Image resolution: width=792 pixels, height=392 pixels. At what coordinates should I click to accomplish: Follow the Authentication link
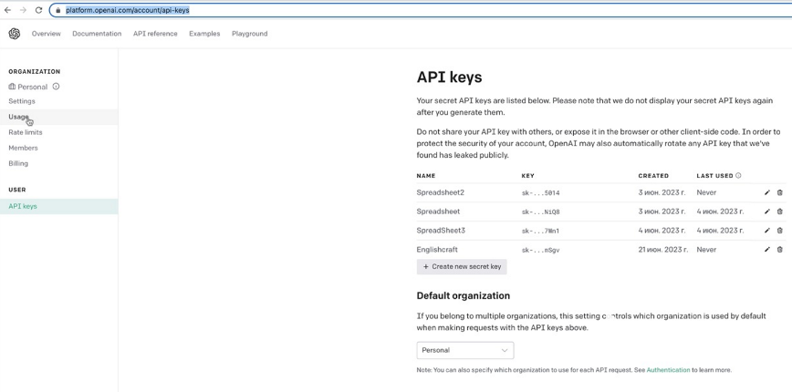click(x=668, y=370)
